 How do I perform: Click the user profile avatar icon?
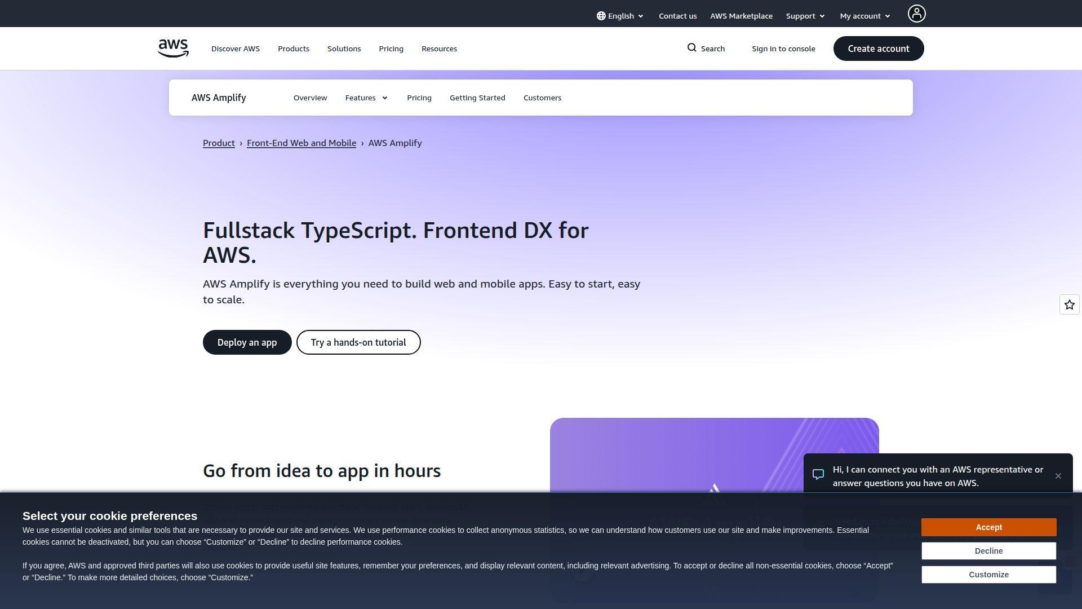(x=916, y=14)
